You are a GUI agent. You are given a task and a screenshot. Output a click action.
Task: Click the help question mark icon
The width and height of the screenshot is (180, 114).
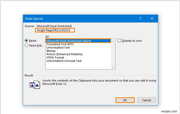pos(140,18)
